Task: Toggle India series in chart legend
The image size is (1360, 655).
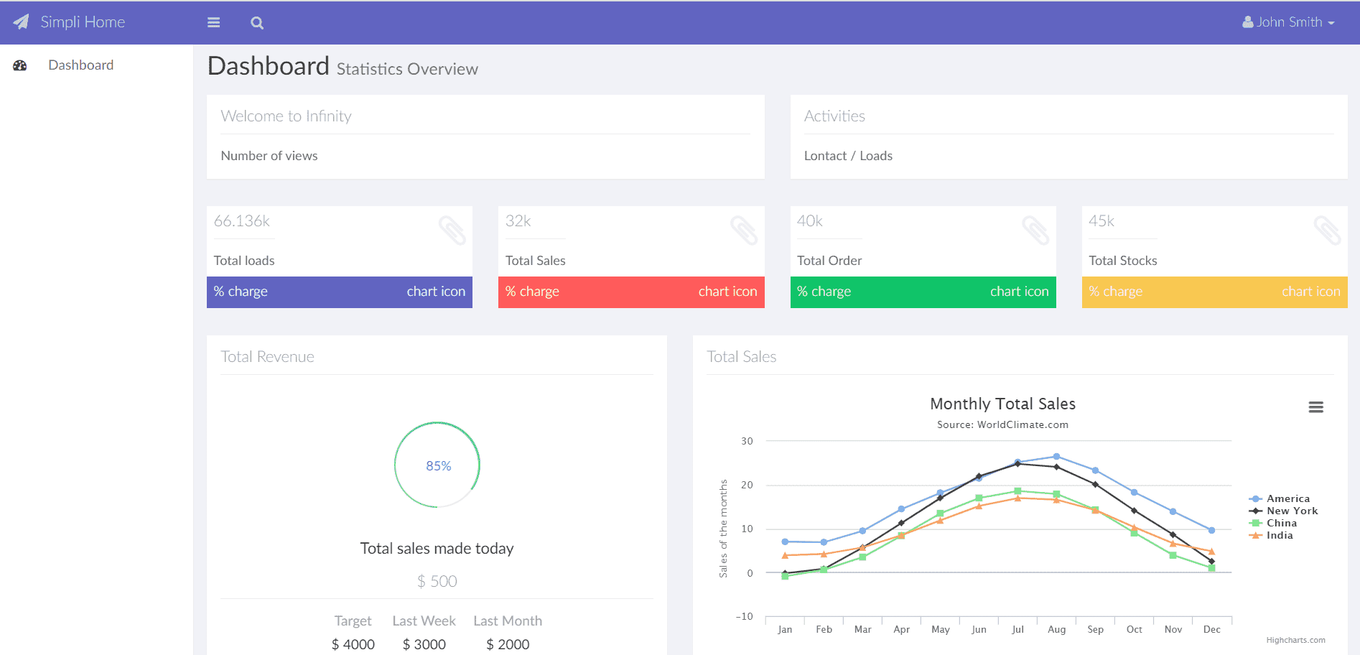Action: pos(1272,535)
